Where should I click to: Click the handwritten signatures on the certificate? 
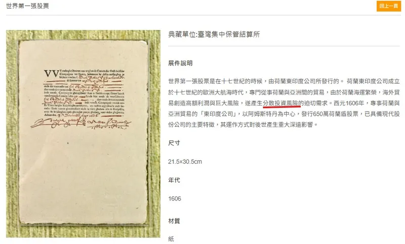pyautogui.click(x=81, y=123)
